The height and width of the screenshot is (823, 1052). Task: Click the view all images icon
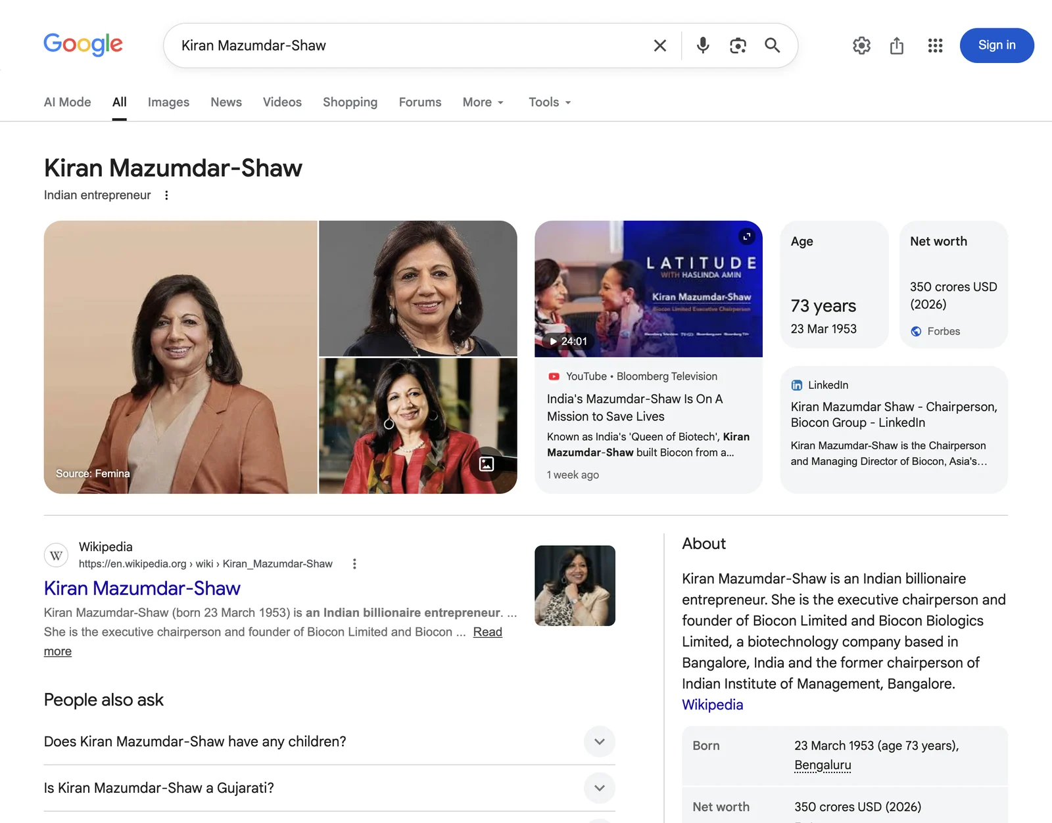pyautogui.click(x=487, y=464)
